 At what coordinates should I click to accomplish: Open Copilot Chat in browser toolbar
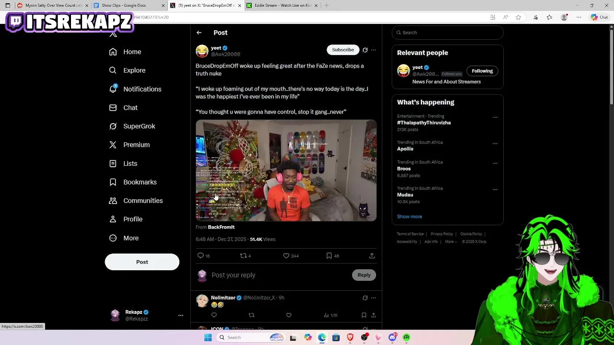[x=600, y=17]
